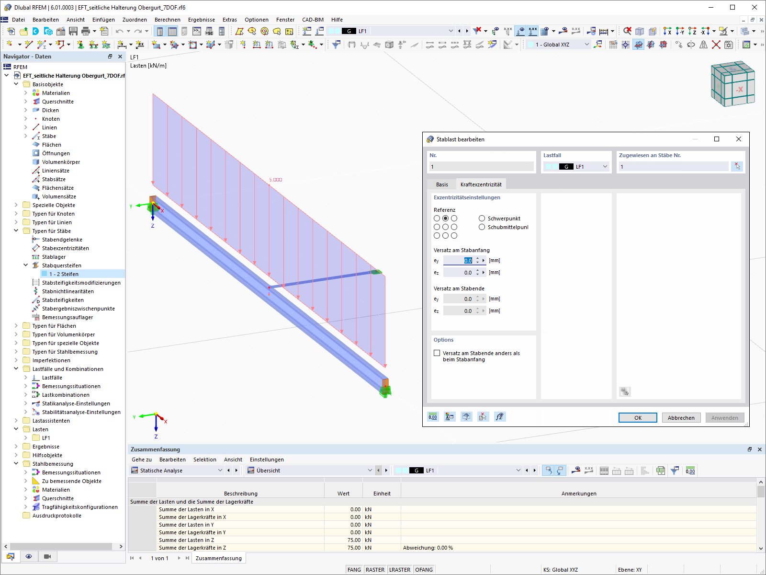Screen dimensions: 766x575
Task: Select the '1 - 2 Steifen' tree item
Action: (x=64, y=274)
